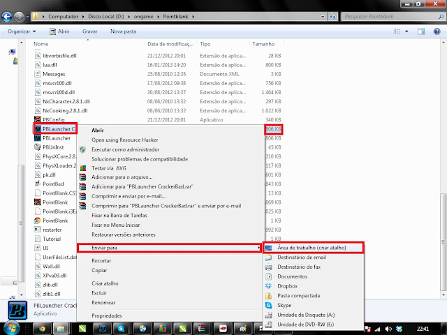Click ongame in the address breadcrumb
This screenshot has width=447, height=335.
click(143, 17)
